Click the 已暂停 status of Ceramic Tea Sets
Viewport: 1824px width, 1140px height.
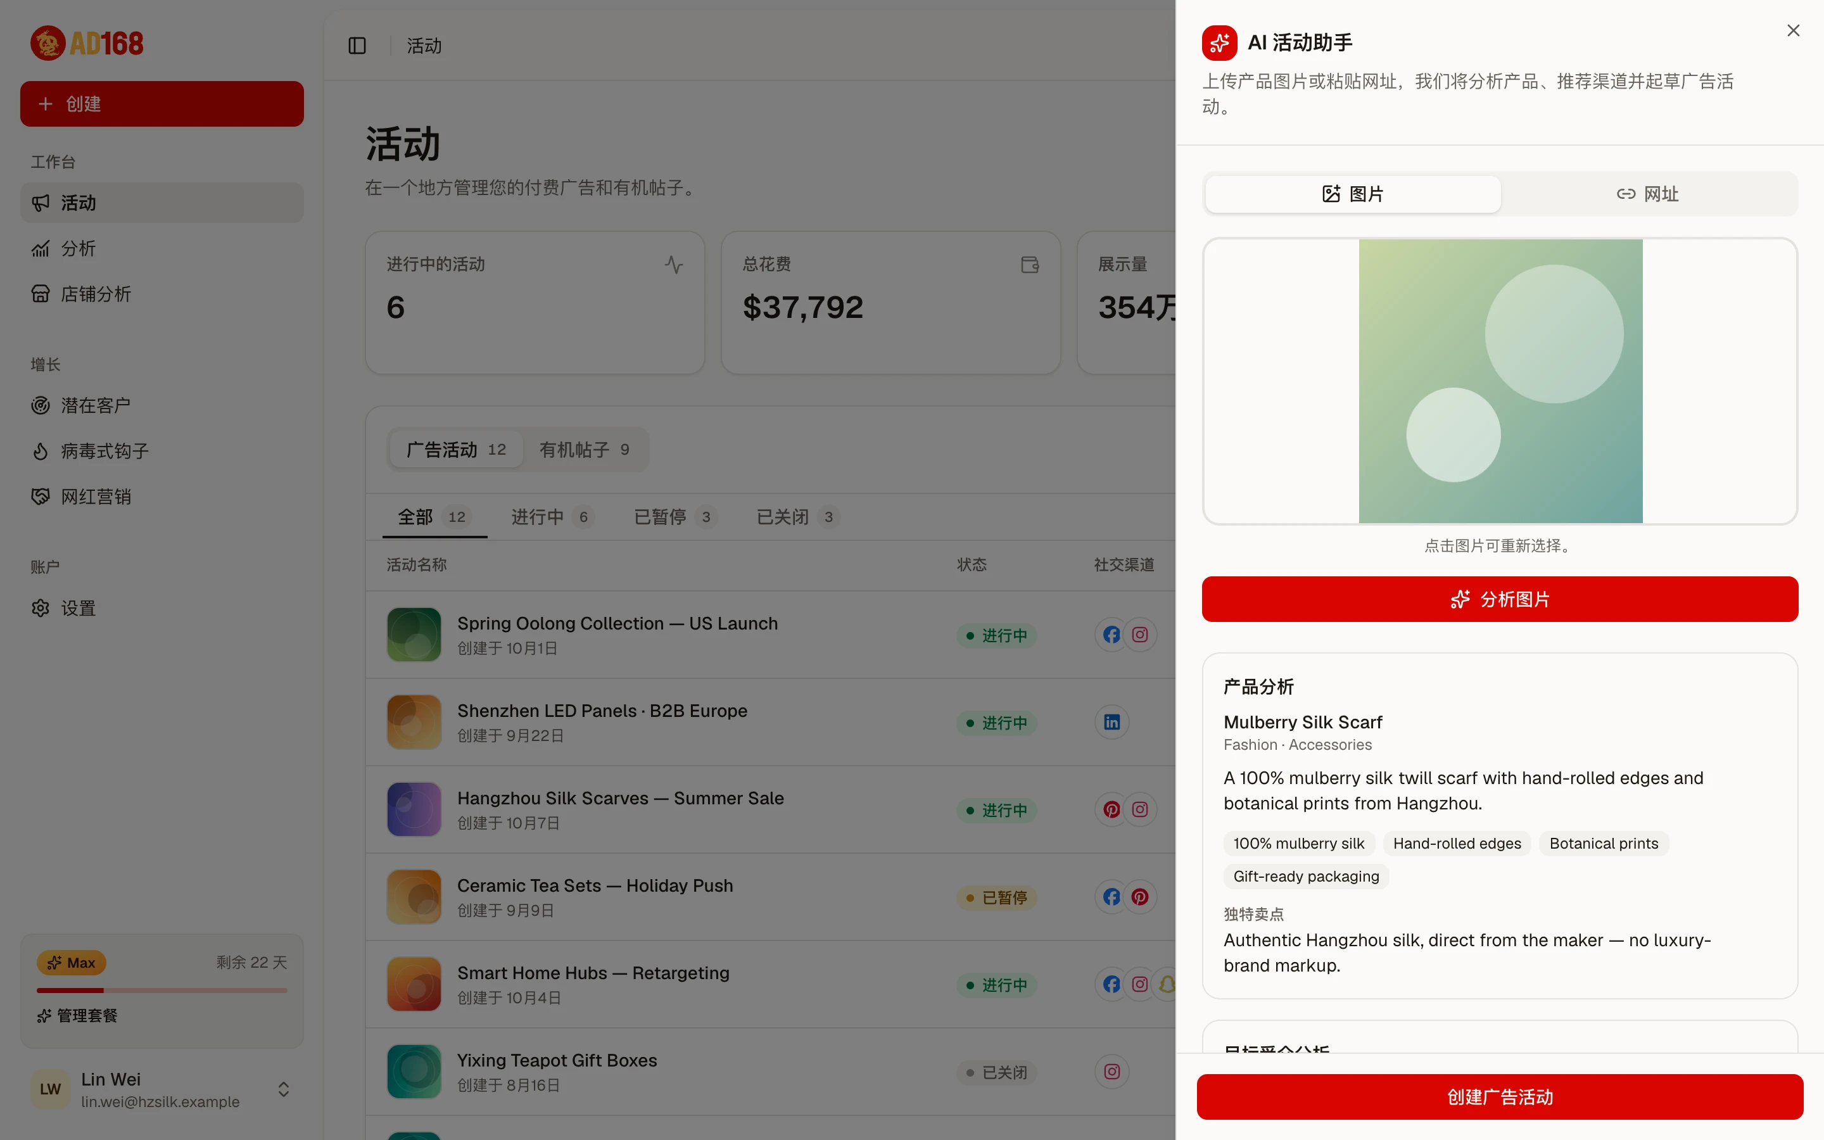(x=996, y=898)
